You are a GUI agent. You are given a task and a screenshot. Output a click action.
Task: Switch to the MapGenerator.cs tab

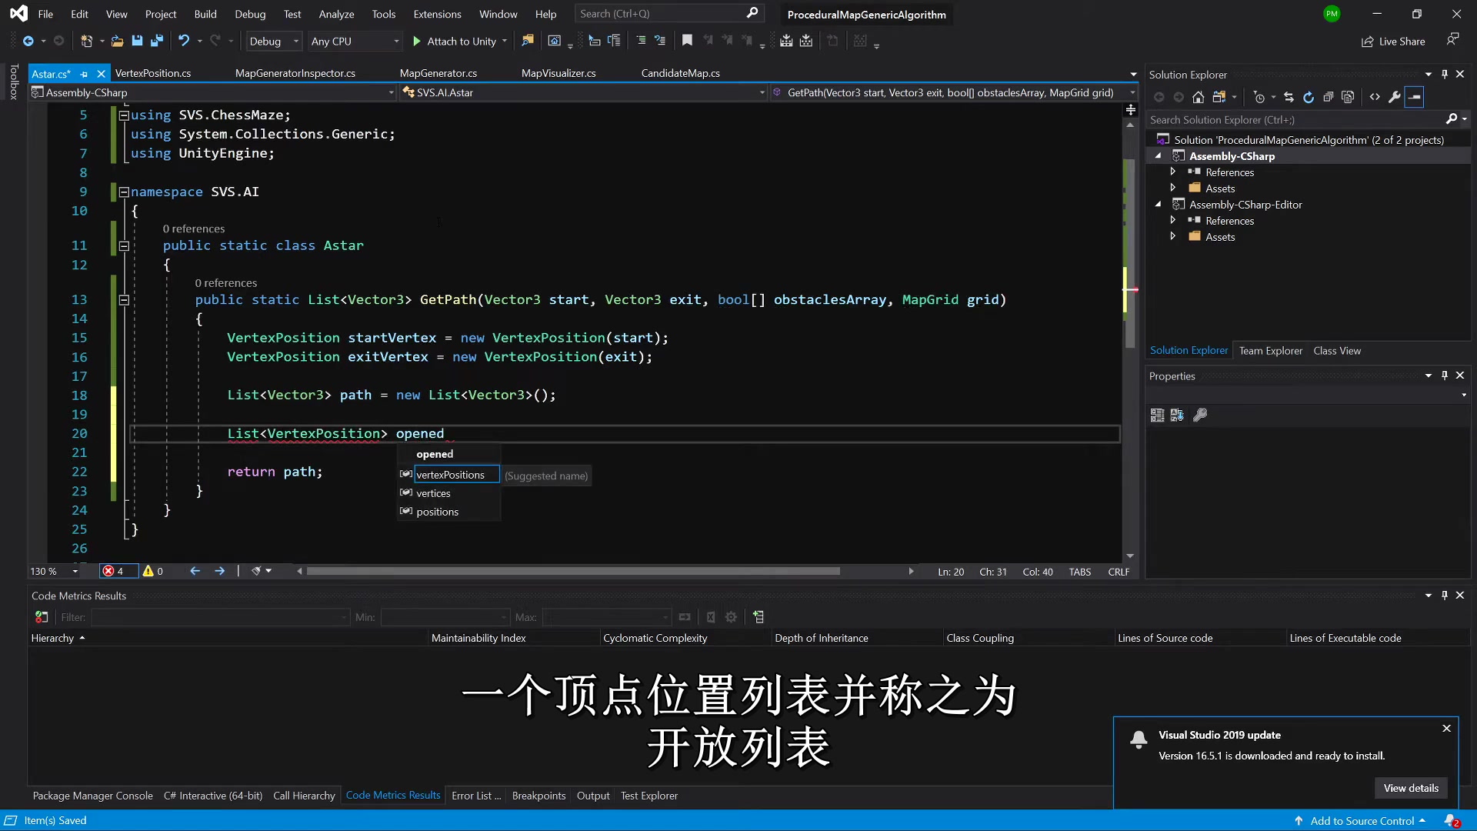pos(438,73)
